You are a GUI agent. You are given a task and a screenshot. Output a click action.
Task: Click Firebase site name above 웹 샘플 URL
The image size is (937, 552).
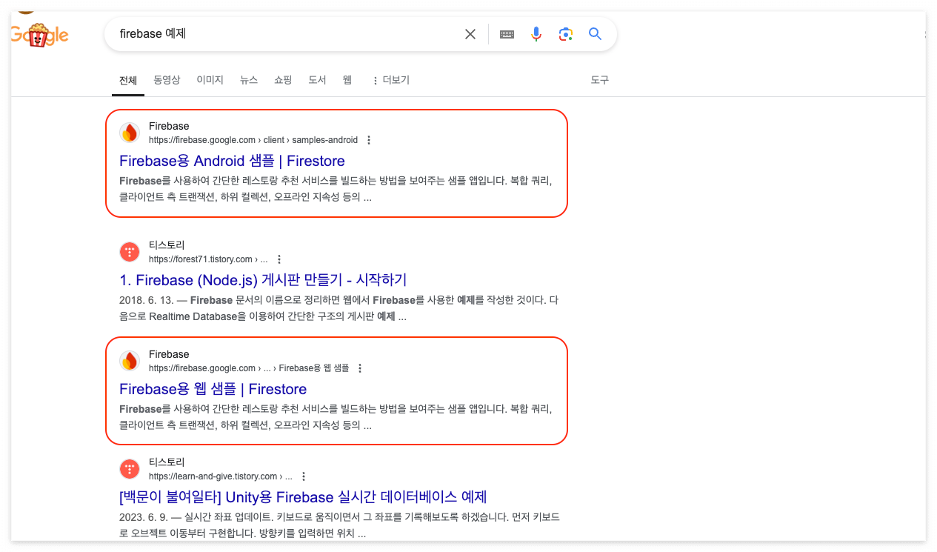coord(169,354)
